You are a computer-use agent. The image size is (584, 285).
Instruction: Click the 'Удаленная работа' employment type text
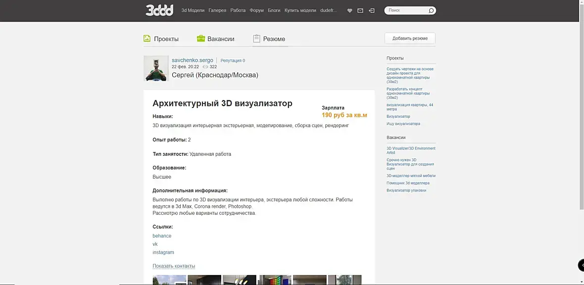click(x=210, y=154)
